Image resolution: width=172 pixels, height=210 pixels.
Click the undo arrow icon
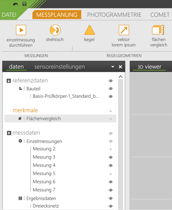click(15, 4)
